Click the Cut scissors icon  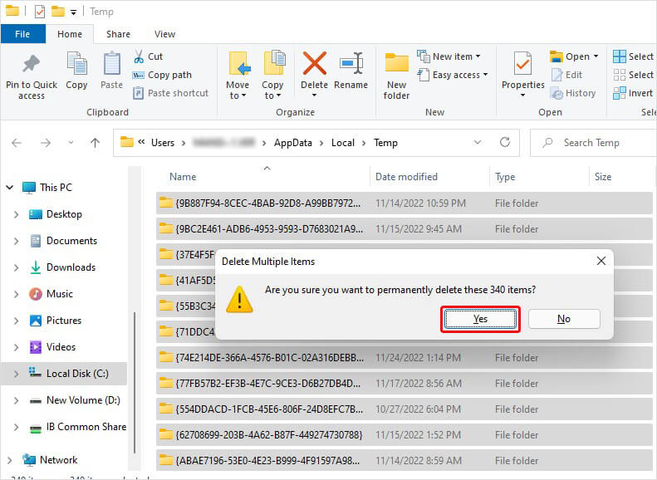click(139, 56)
